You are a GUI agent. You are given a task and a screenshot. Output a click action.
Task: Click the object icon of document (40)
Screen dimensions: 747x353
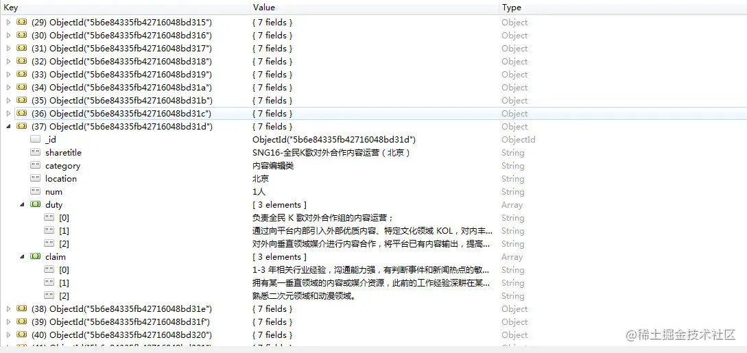(x=21, y=335)
